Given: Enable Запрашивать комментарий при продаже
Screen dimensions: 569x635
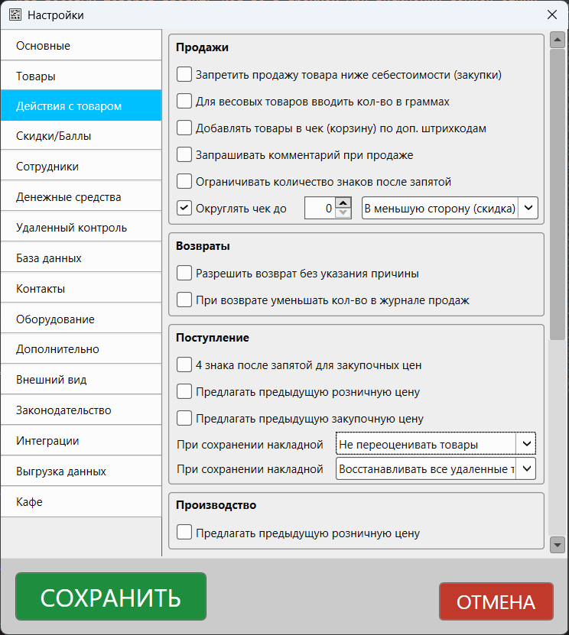Looking at the screenshot, I should tap(184, 155).
